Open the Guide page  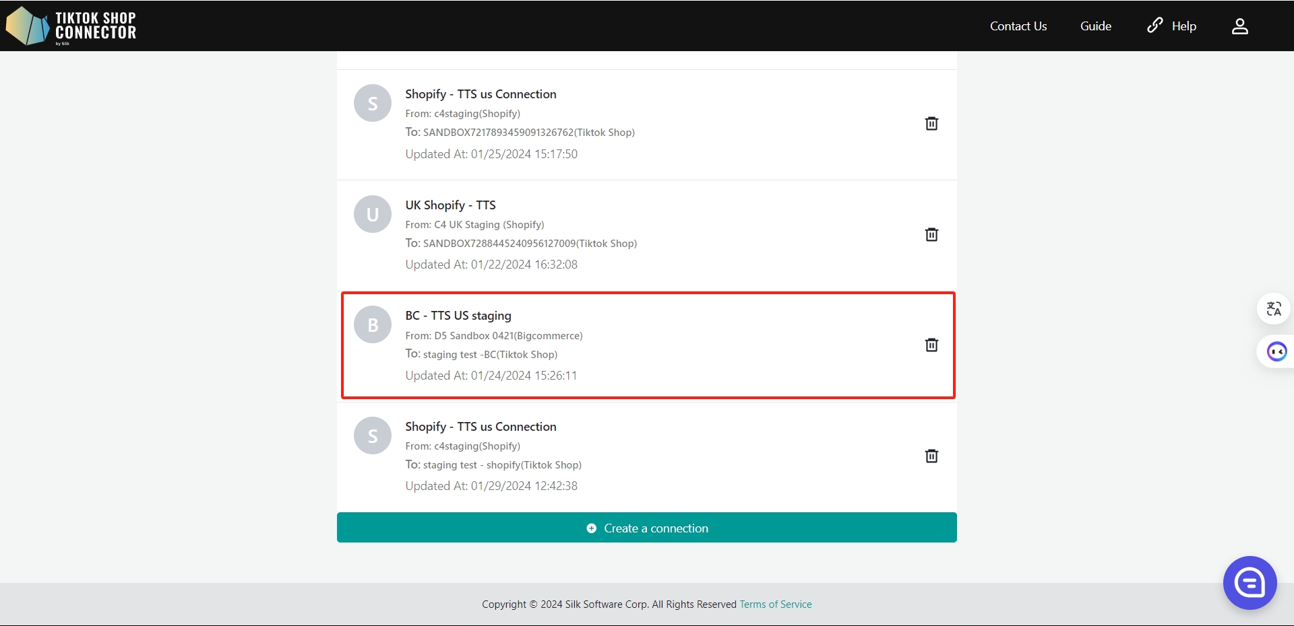(x=1095, y=26)
